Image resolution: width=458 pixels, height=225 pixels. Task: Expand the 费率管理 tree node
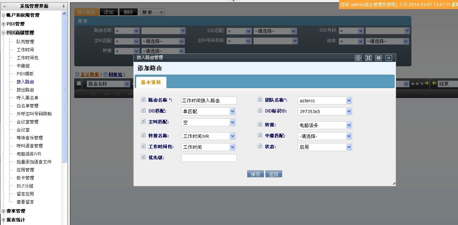point(4,211)
